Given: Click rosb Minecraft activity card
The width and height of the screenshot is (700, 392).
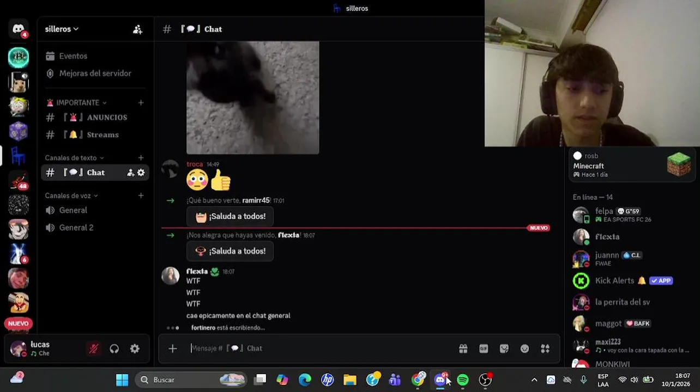Looking at the screenshot, I should tap(631, 165).
